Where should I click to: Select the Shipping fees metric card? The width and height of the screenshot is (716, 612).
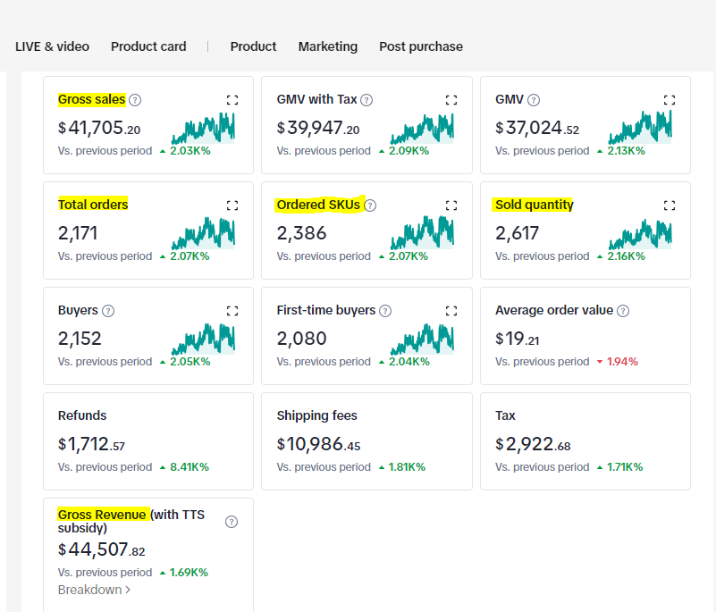tap(366, 441)
